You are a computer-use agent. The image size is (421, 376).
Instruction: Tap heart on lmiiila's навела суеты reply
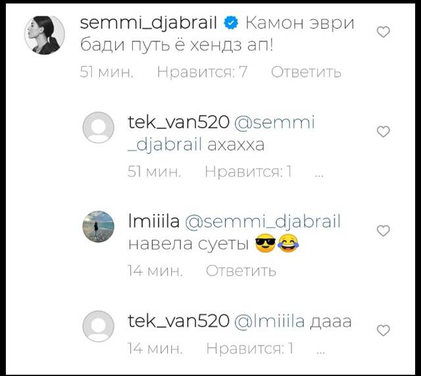[x=383, y=231]
